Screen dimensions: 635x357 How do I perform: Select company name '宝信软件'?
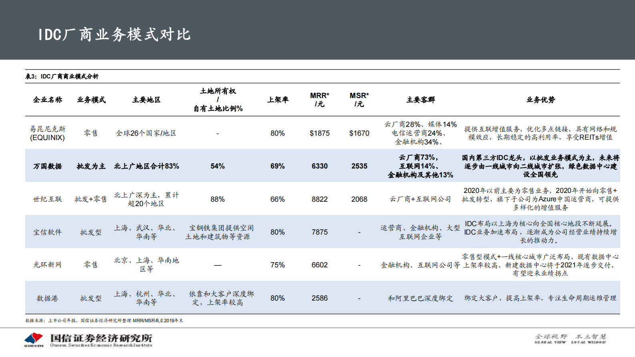click(x=48, y=232)
